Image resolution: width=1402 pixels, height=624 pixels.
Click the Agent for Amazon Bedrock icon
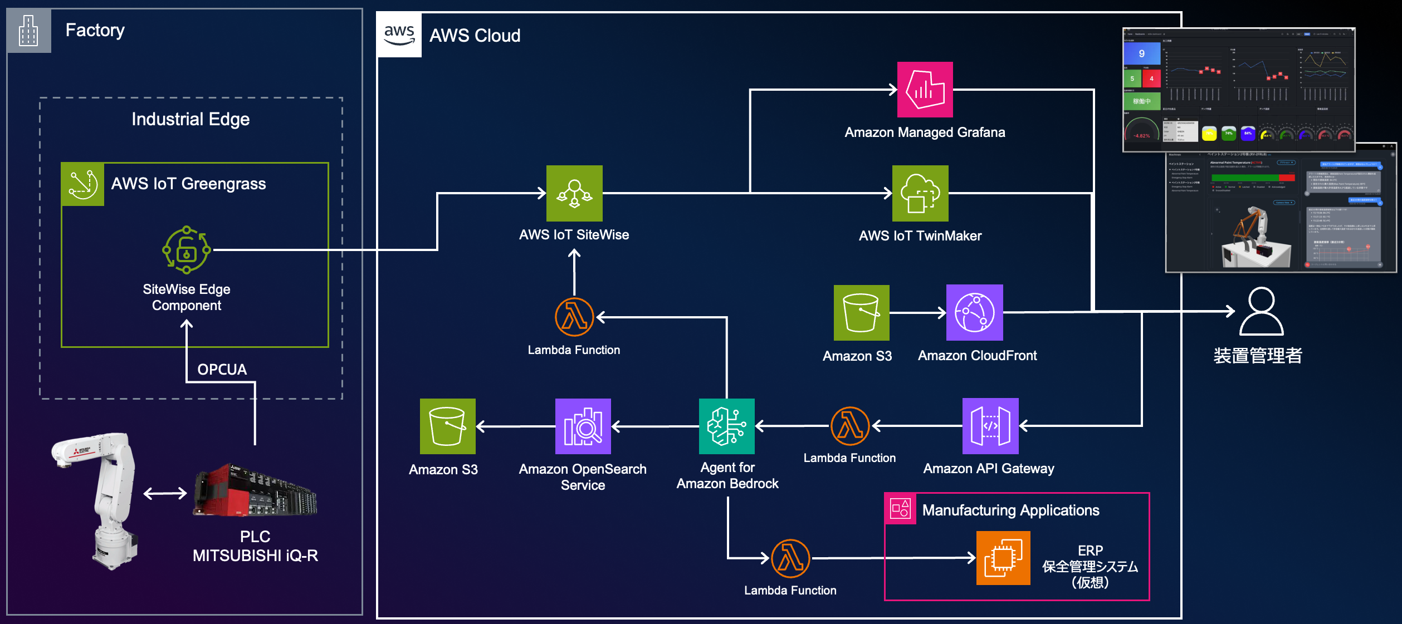pyautogui.click(x=726, y=426)
